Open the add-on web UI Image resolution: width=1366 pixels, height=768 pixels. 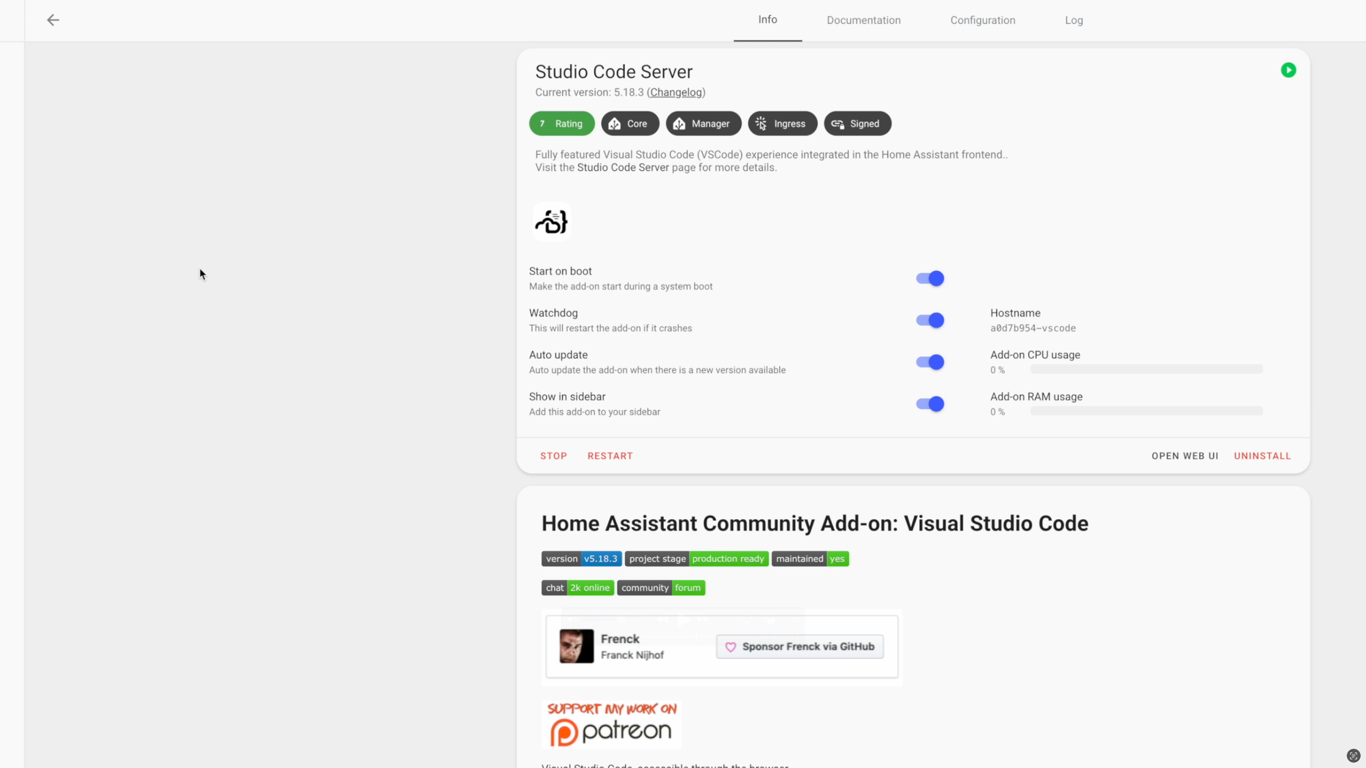(1184, 456)
